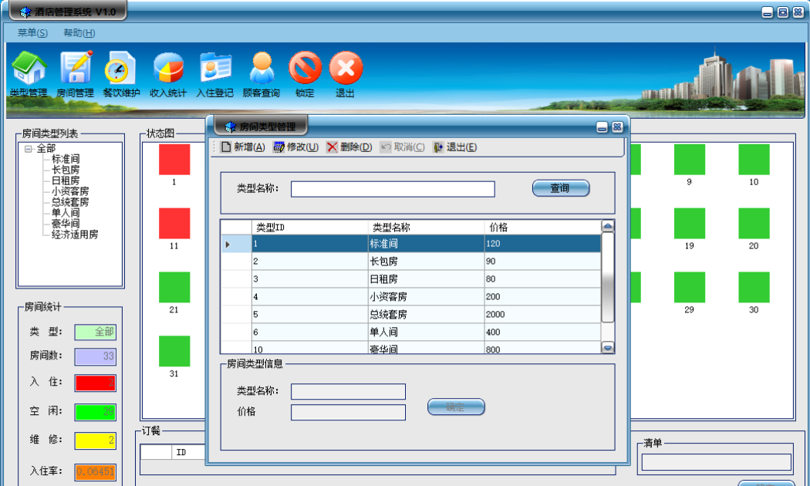Image resolution: width=810 pixels, height=486 pixels.
Task: Select 标准间 in the room type tree
Action: pos(66,159)
